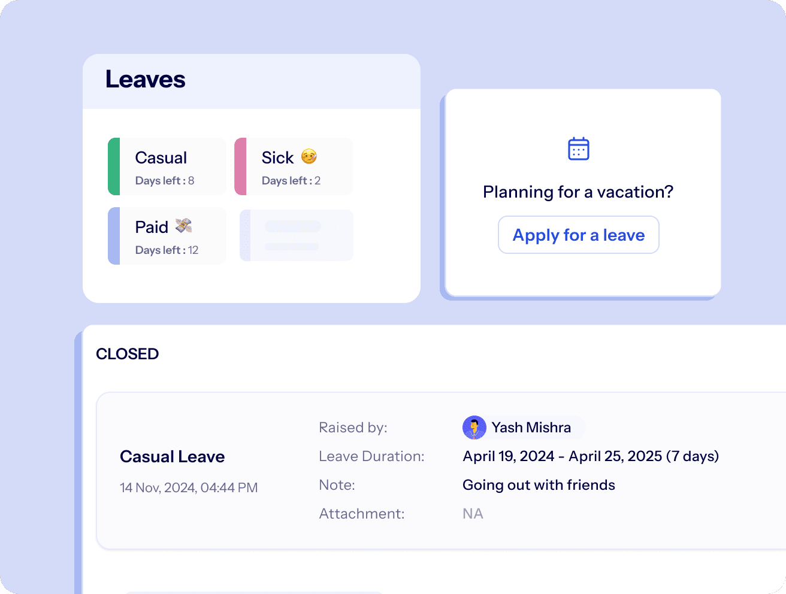
Task: Select the CLOSED section heading
Action: (128, 354)
